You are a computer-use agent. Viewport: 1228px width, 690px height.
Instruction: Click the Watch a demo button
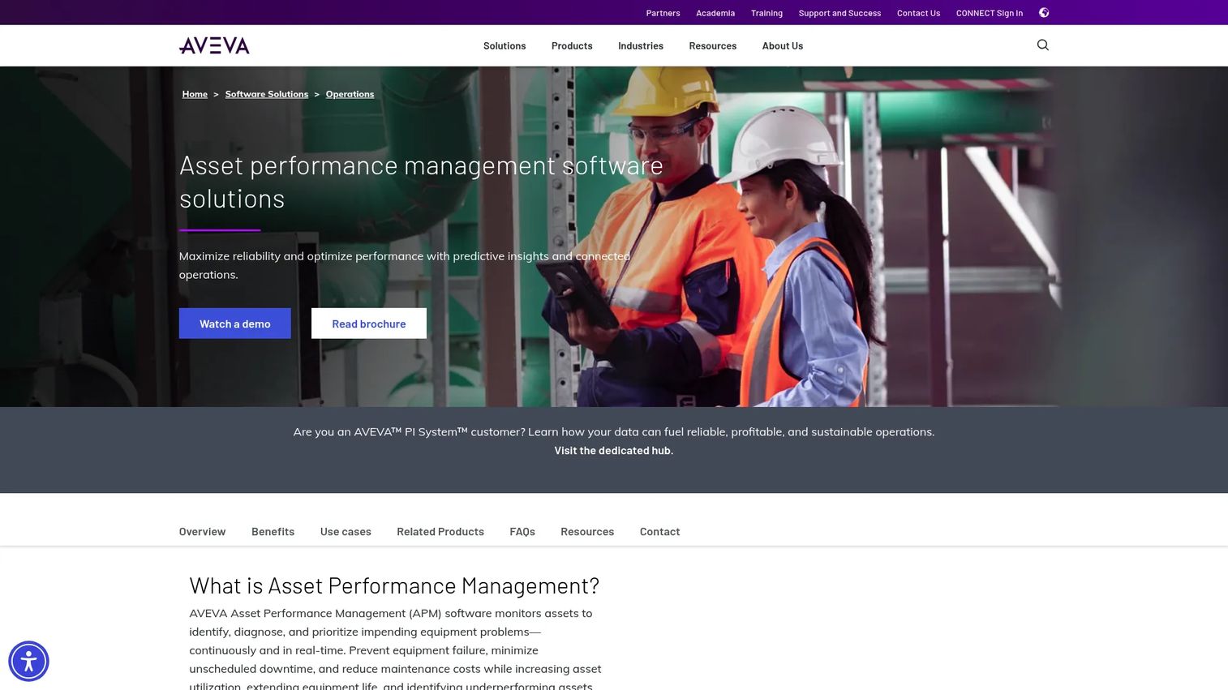[235, 324]
